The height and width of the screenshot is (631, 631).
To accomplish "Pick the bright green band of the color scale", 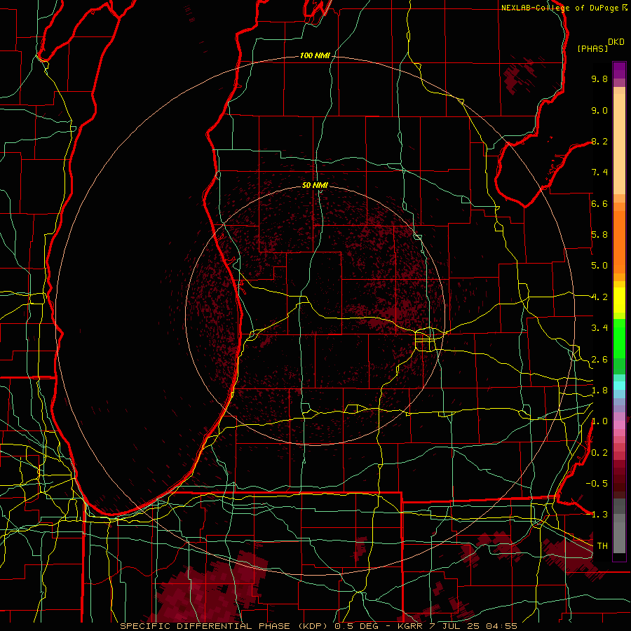I will click(x=619, y=339).
